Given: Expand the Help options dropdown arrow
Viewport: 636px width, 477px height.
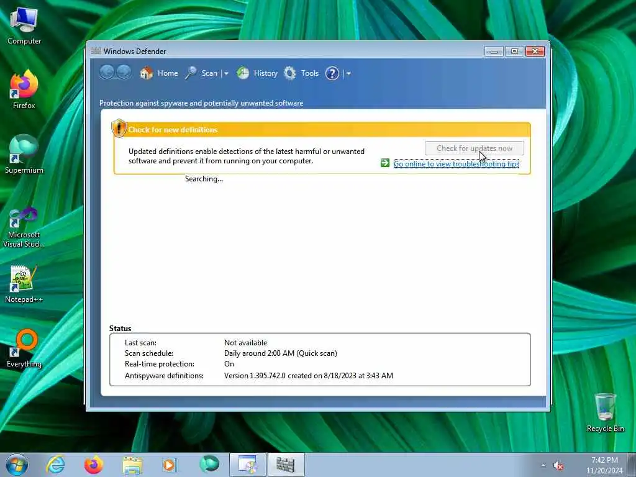Looking at the screenshot, I should 348,73.
